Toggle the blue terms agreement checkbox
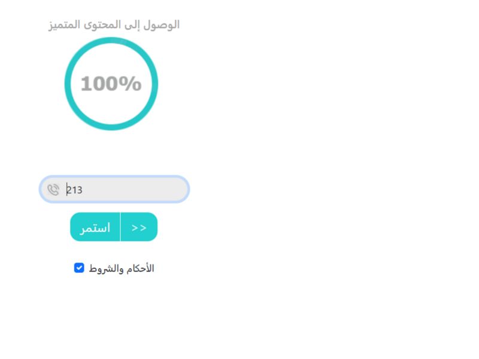 point(79,268)
